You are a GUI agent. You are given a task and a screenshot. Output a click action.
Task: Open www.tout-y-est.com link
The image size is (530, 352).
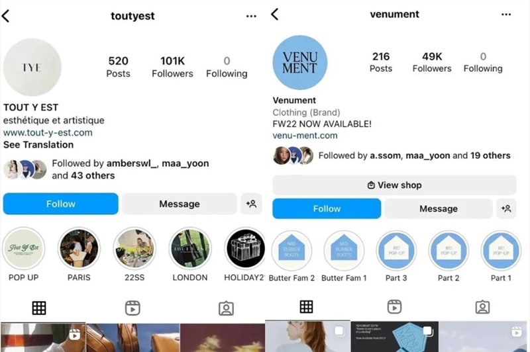[x=48, y=132]
